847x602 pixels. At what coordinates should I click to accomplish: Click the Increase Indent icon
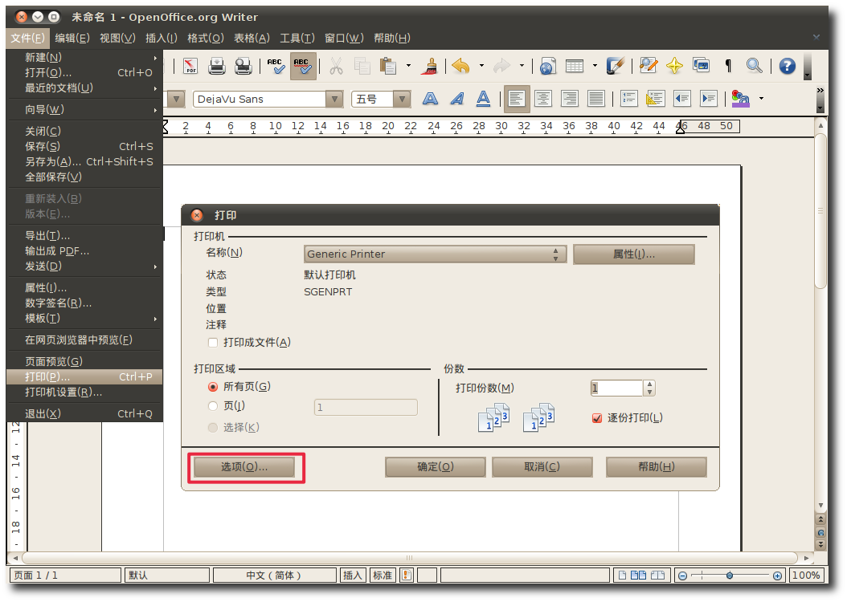(708, 99)
